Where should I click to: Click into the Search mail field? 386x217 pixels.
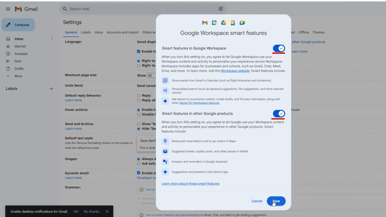(x=139, y=9)
